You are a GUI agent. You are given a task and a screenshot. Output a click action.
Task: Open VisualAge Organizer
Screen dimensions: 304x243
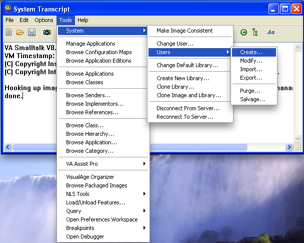pyautogui.click(x=103, y=177)
